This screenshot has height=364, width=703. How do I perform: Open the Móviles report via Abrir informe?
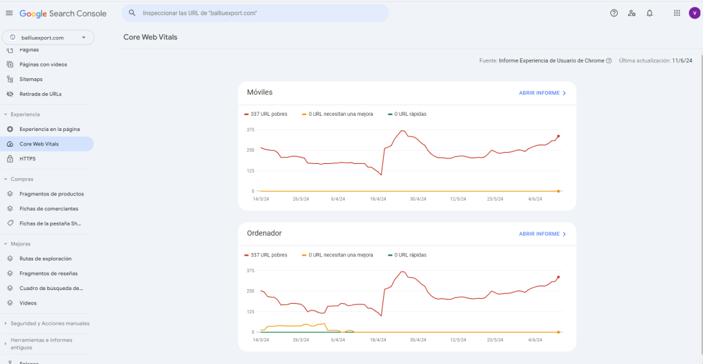coord(542,93)
